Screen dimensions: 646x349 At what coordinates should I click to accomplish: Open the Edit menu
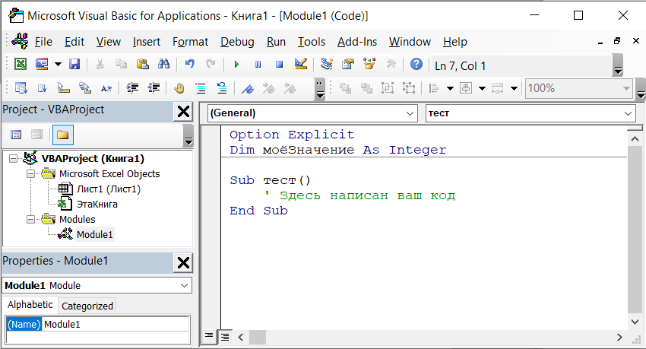74,42
